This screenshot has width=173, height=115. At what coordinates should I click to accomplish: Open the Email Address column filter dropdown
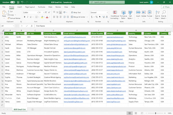click(89, 34)
